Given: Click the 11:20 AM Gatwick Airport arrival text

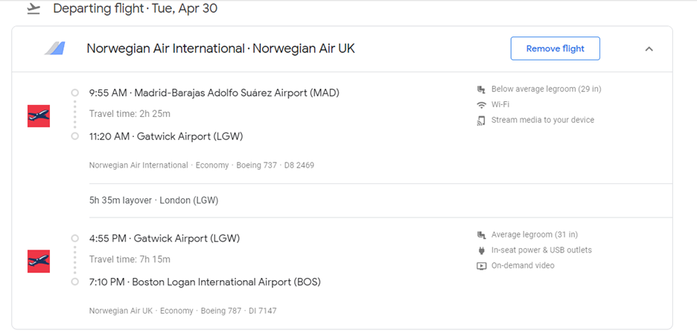Looking at the screenshot, I should [165, 136].
